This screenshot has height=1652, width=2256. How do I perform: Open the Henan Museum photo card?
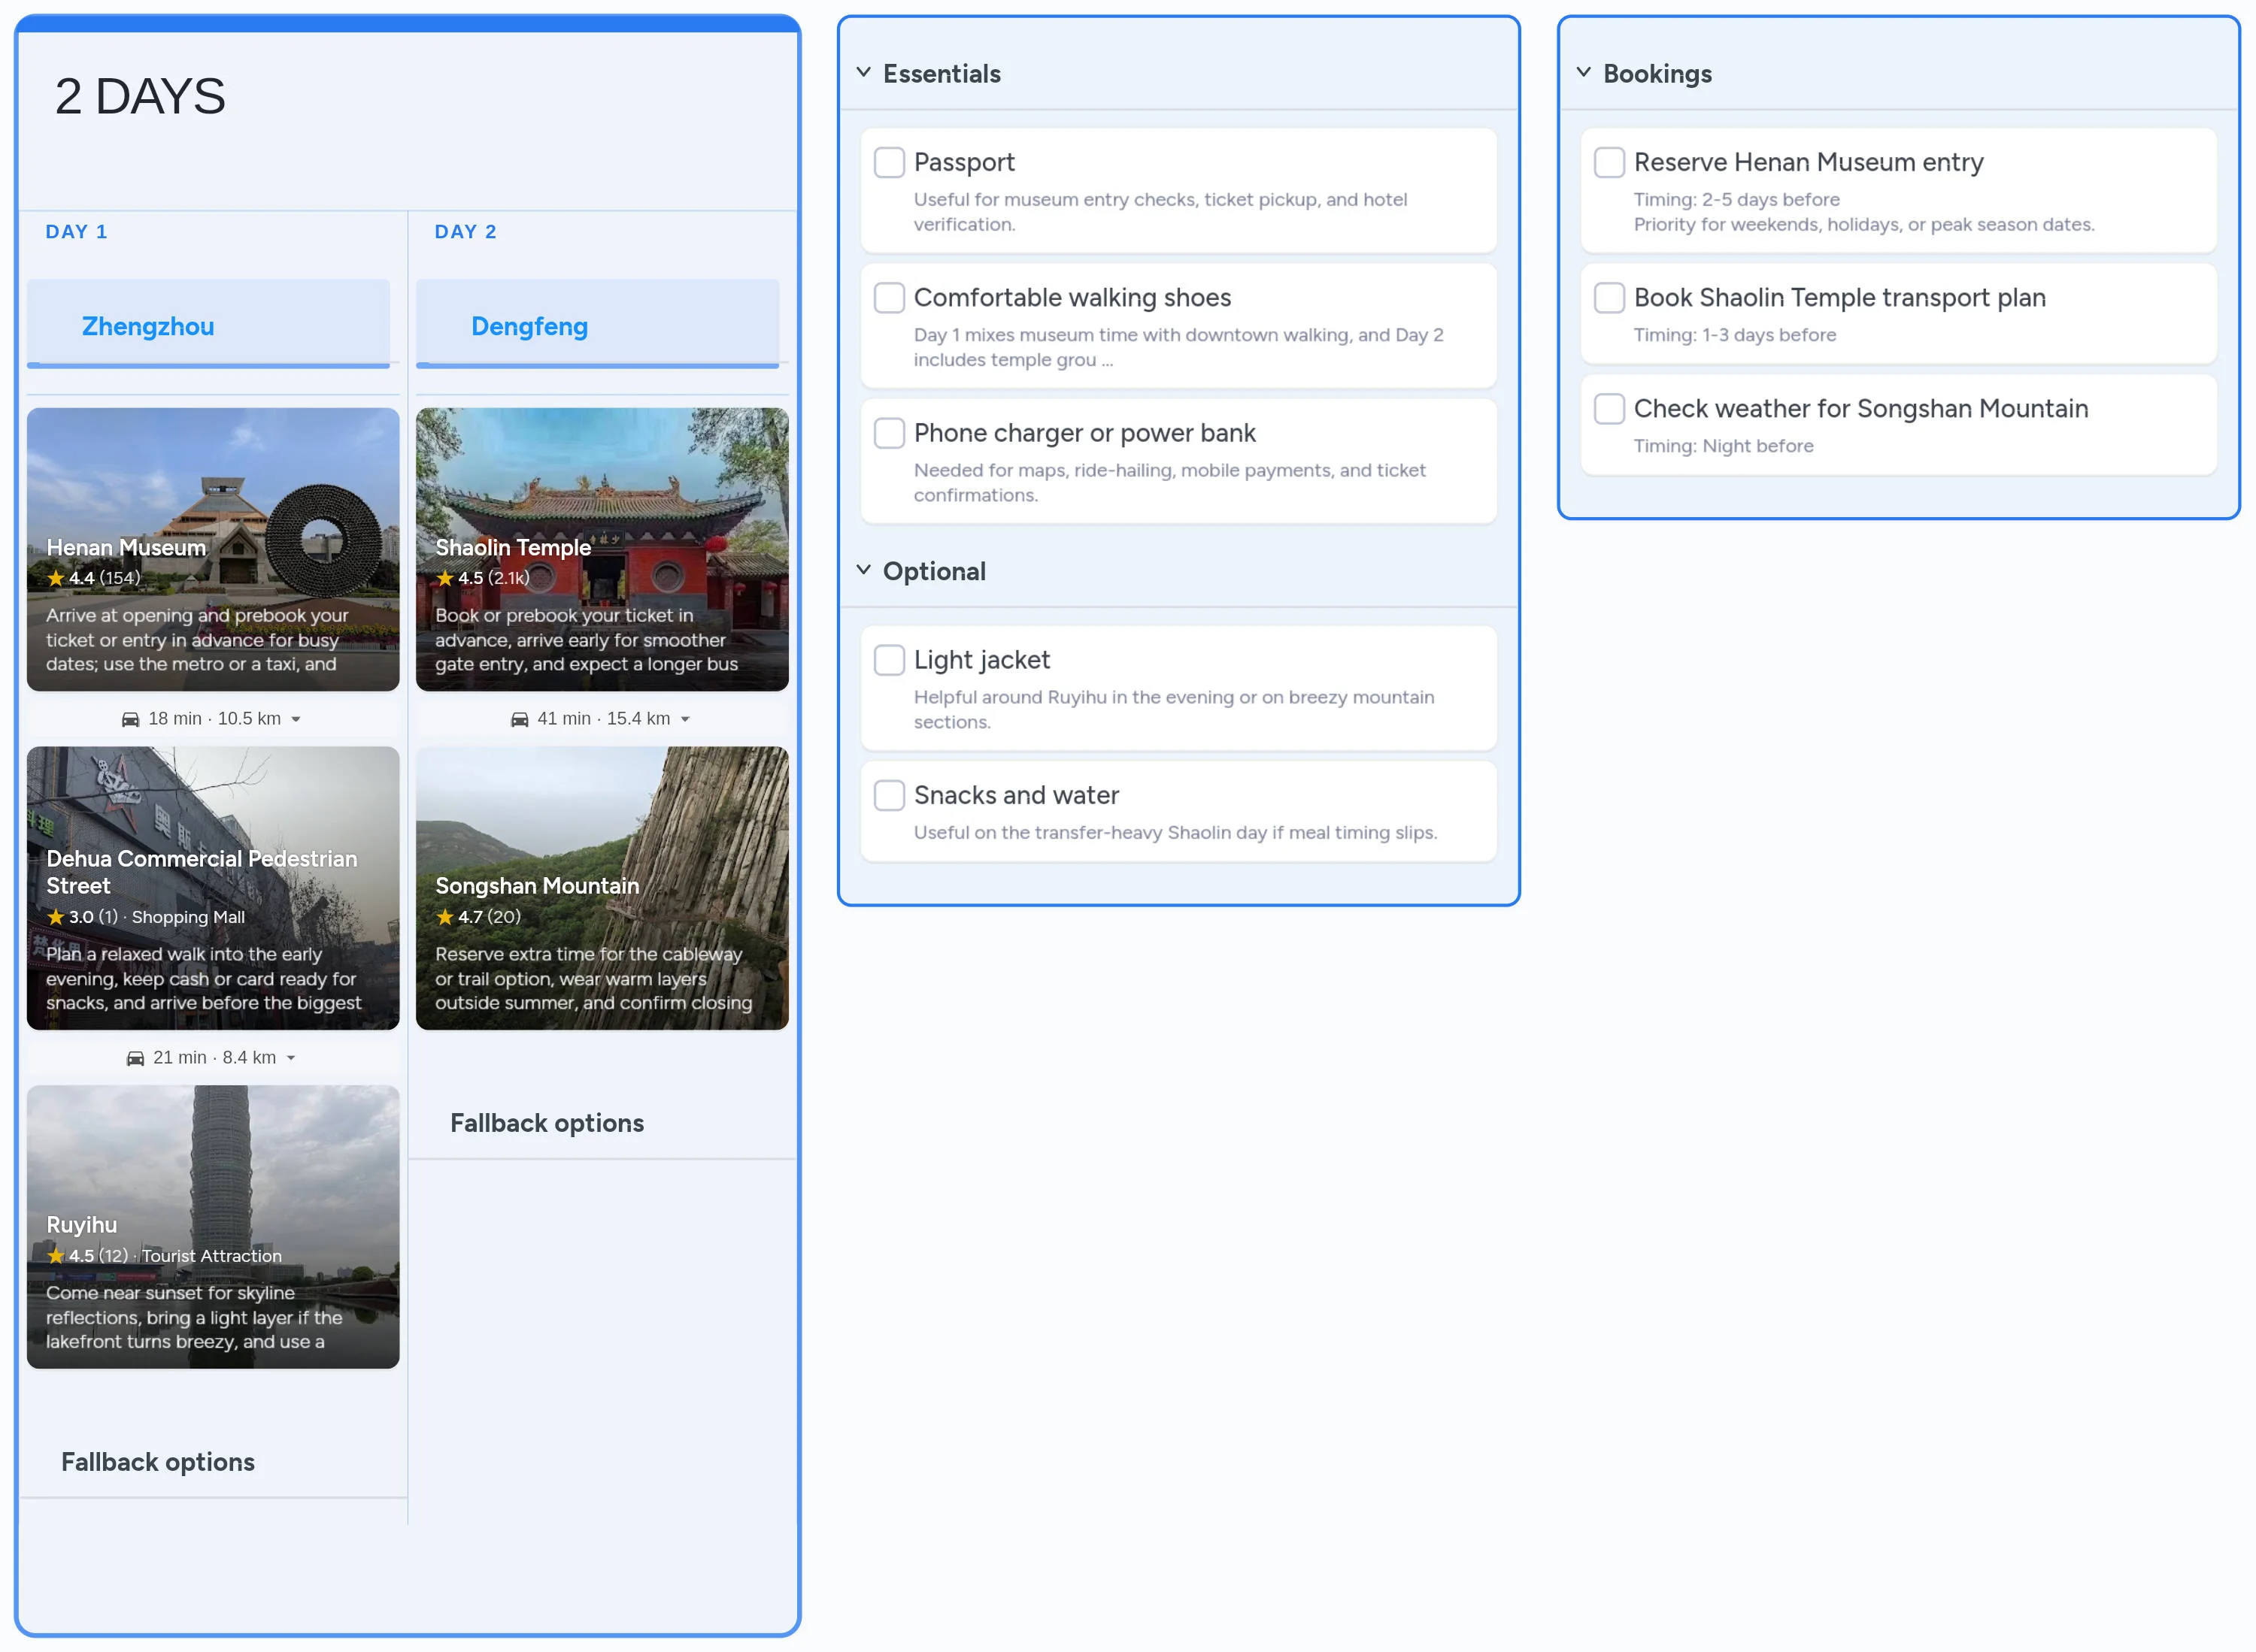[x=212, y=480]
